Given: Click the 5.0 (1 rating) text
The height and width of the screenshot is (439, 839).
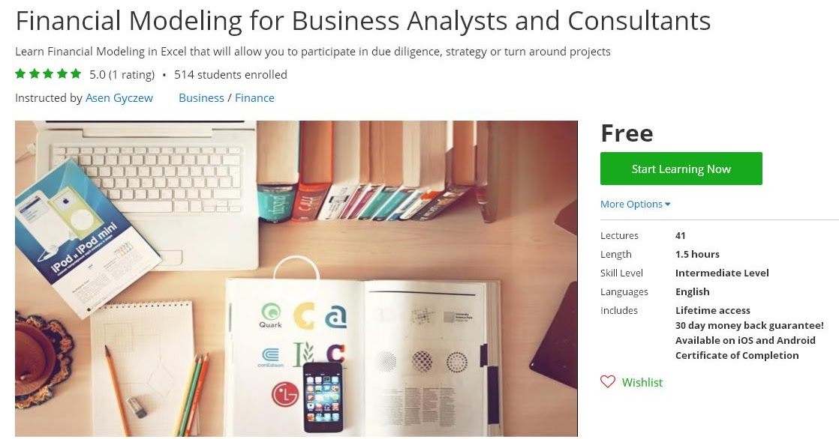Looking at the screenshot, I should [122, 75].
